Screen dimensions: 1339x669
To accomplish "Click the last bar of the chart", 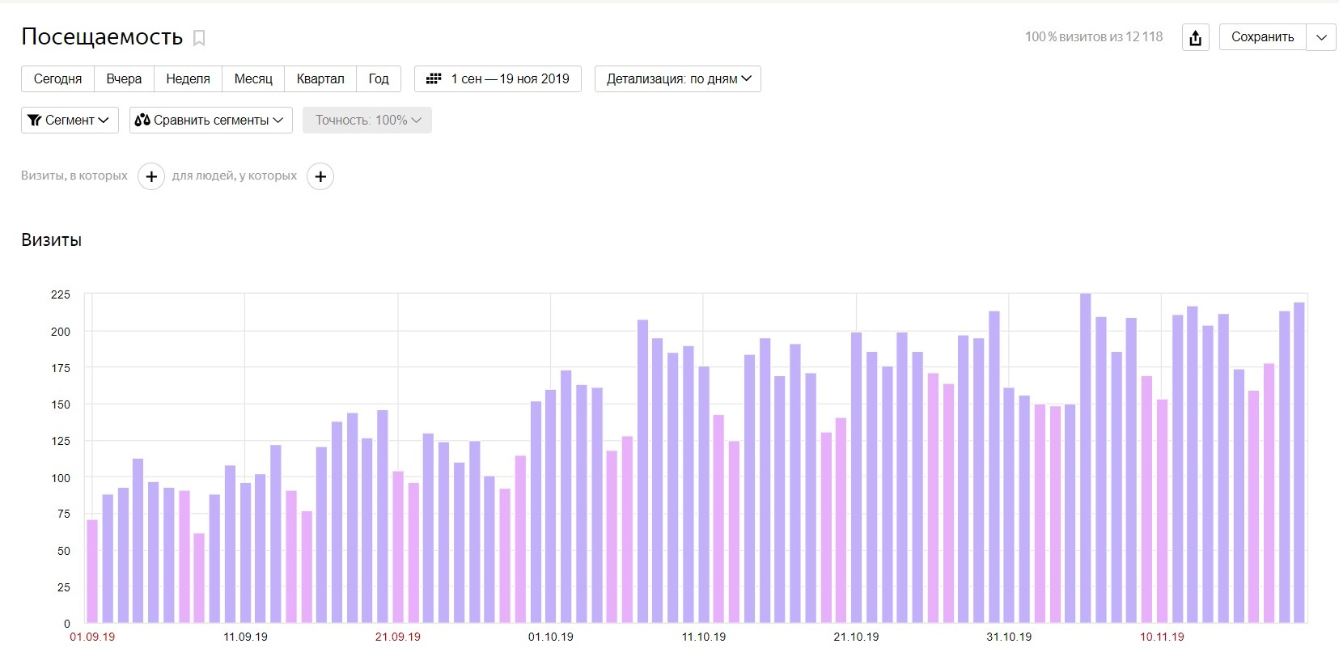I will (x=1299, y=463).
